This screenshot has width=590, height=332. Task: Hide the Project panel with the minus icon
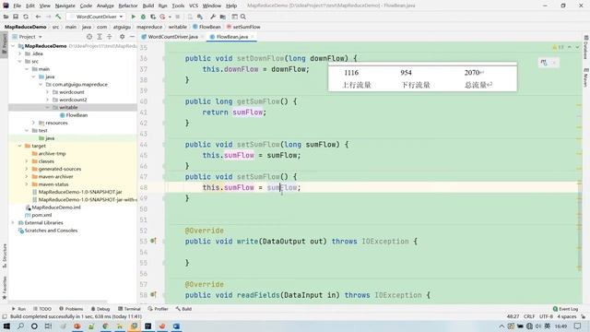click(x=132, y=37)
